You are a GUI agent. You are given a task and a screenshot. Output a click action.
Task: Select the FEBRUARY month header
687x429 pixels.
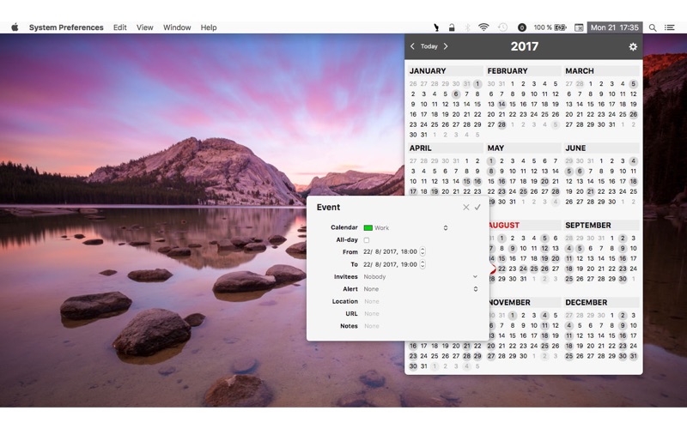[x=523, y=71]
